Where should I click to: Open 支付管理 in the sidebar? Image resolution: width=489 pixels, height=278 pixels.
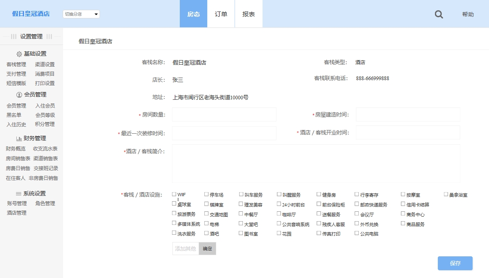[x=16, y=74]
